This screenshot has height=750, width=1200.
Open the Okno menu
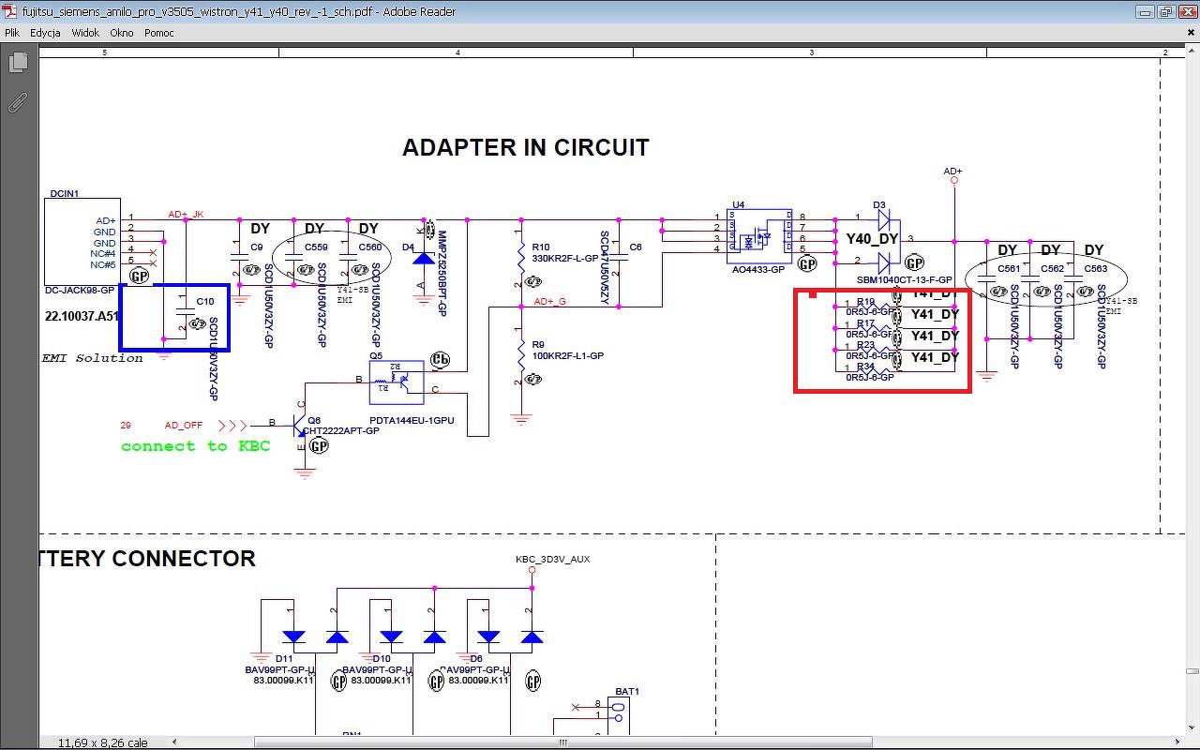122,33
